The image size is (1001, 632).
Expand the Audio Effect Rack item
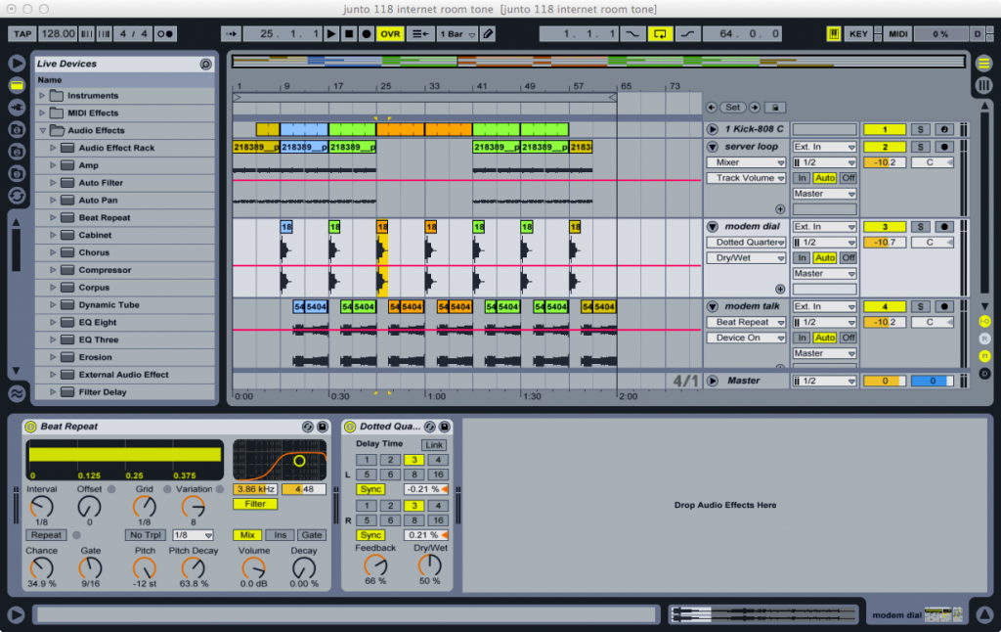(53, 148)
